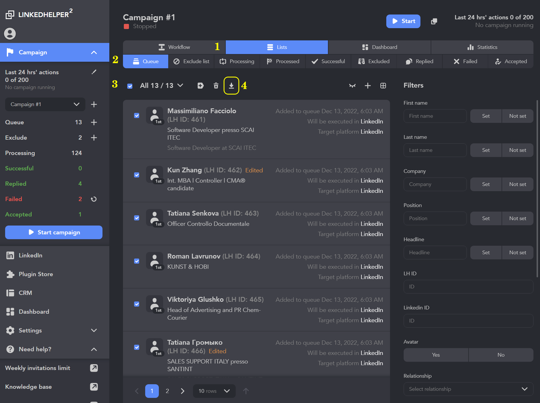Click the Start campaign button
Screen dimensions: 540x403
(54, 232)
